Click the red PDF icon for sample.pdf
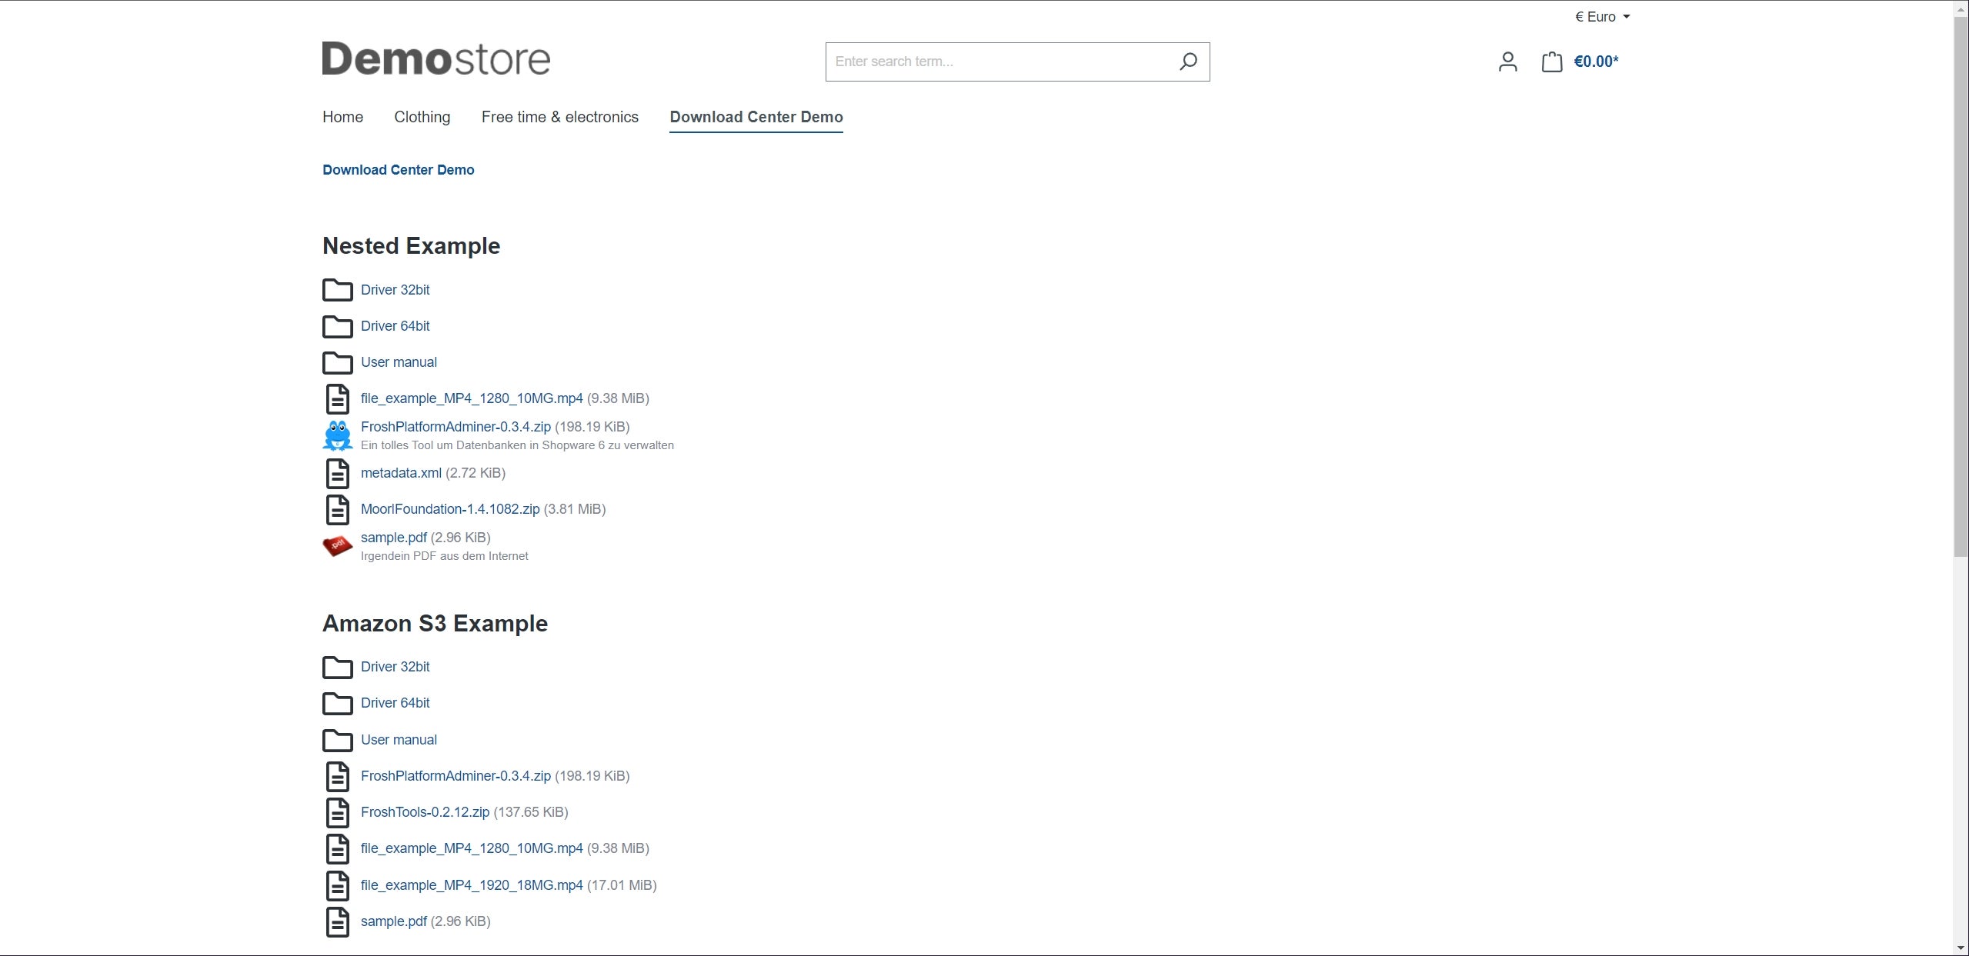Screen dimensions: 1969x956 pyautogui.click(x=337, y=546)
